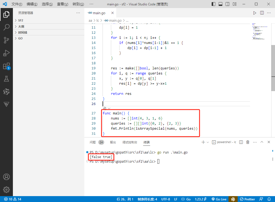Viewport: 275px width, 202px height.
Task: Toggle secondary side bar layout
Action: tap(227, 4)
